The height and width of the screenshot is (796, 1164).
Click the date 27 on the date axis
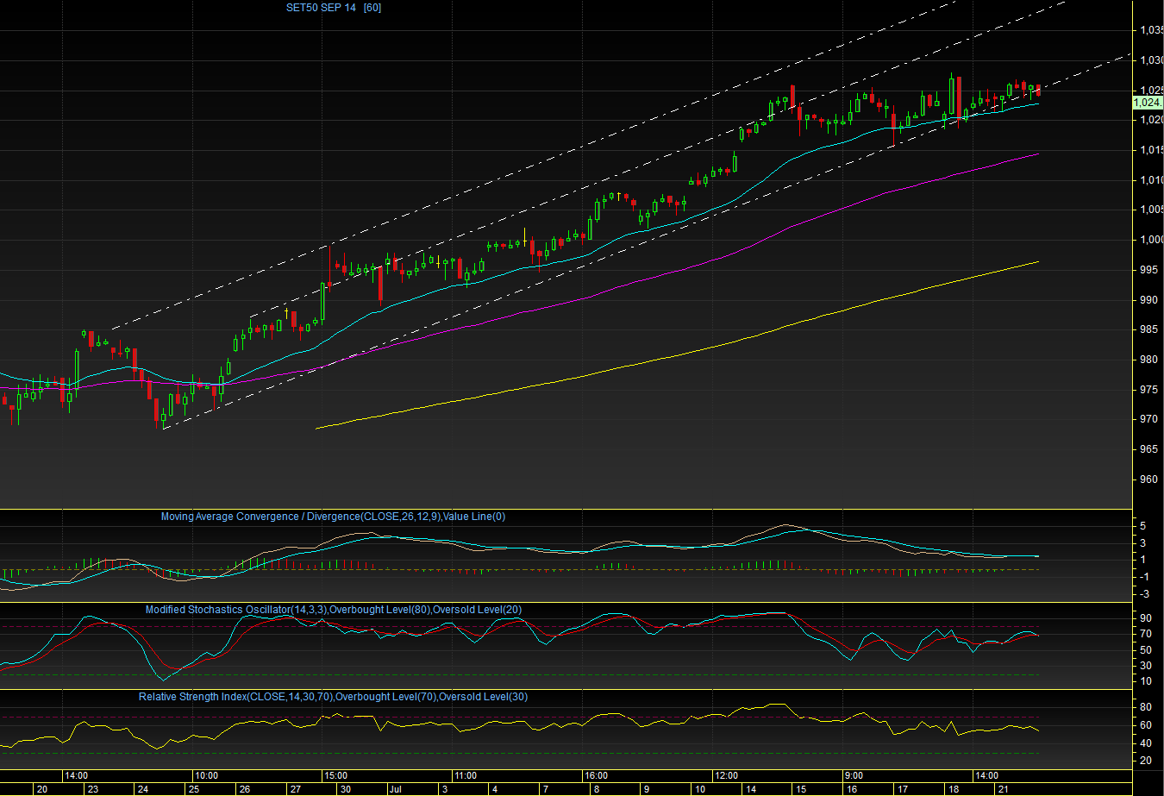click(x=296, y=789)
